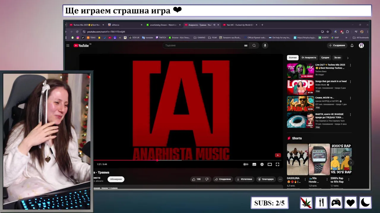Open the on-screen keyboard icon in search box
380x213 pixels.
pos(246,46)
